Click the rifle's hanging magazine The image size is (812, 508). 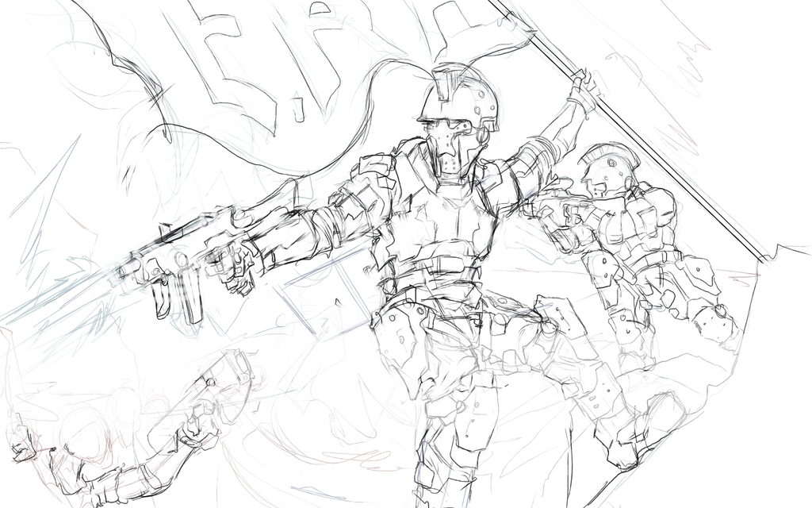tap(190, 298)
